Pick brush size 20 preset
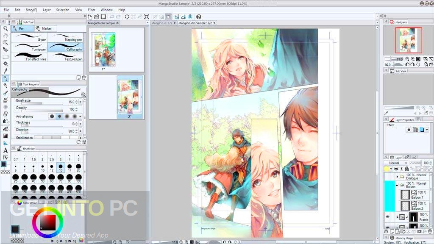The width and height of the screenshot is (434, 244). (x=78, y=167)
